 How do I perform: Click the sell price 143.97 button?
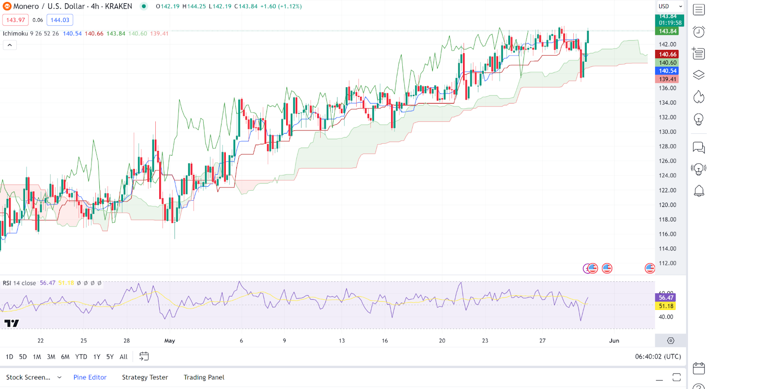point(15,20)
